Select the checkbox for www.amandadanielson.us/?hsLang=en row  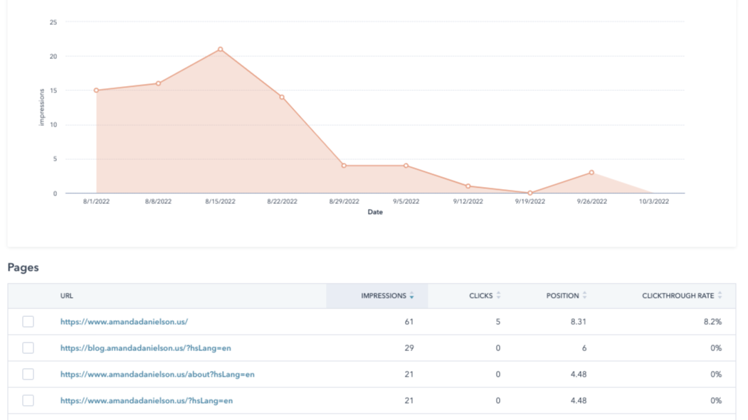tap(28, 401)
